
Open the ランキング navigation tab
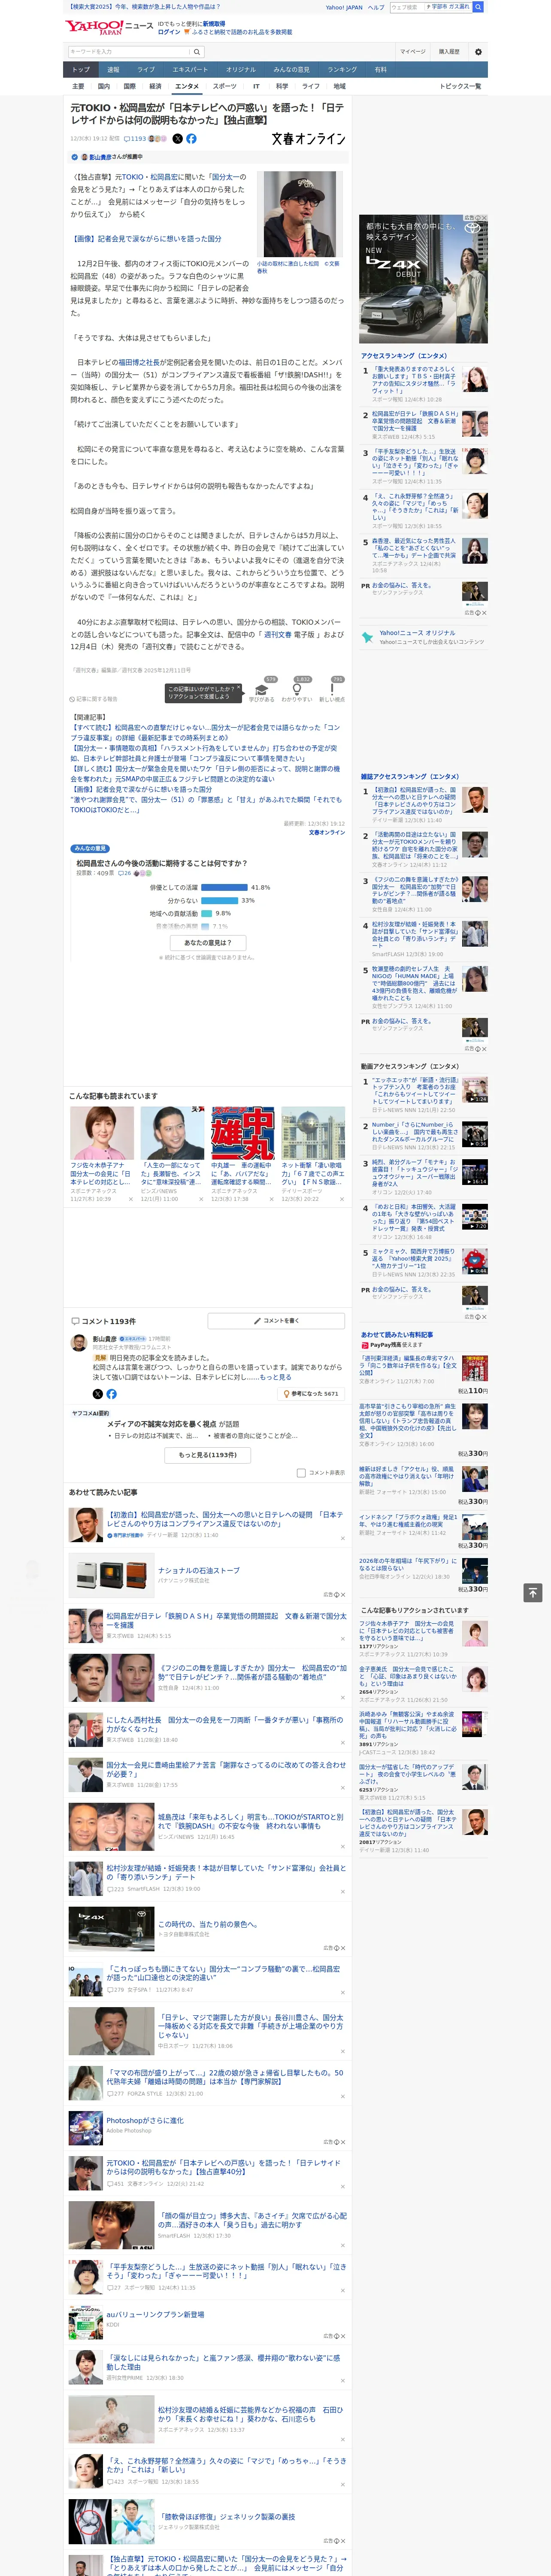(342, 70)
